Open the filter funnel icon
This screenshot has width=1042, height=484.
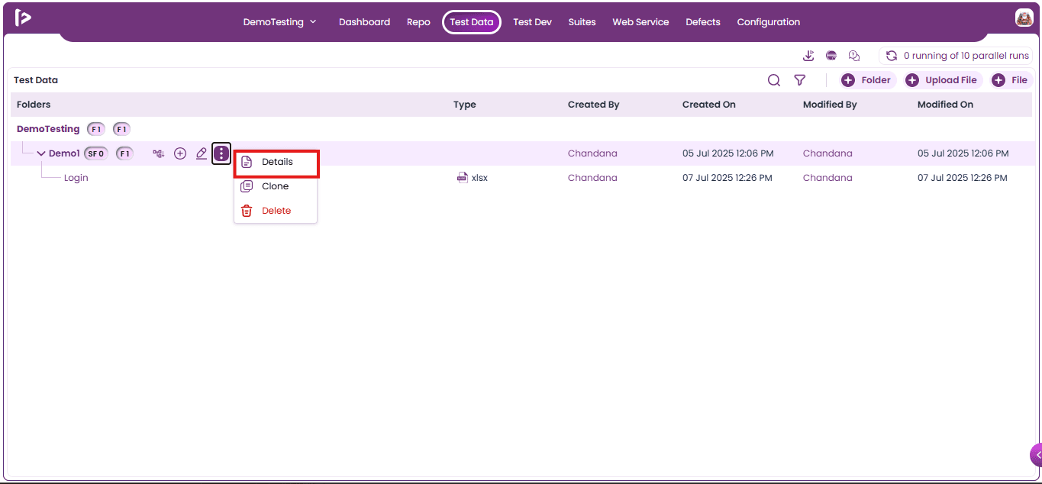click(x=800, y=80)
